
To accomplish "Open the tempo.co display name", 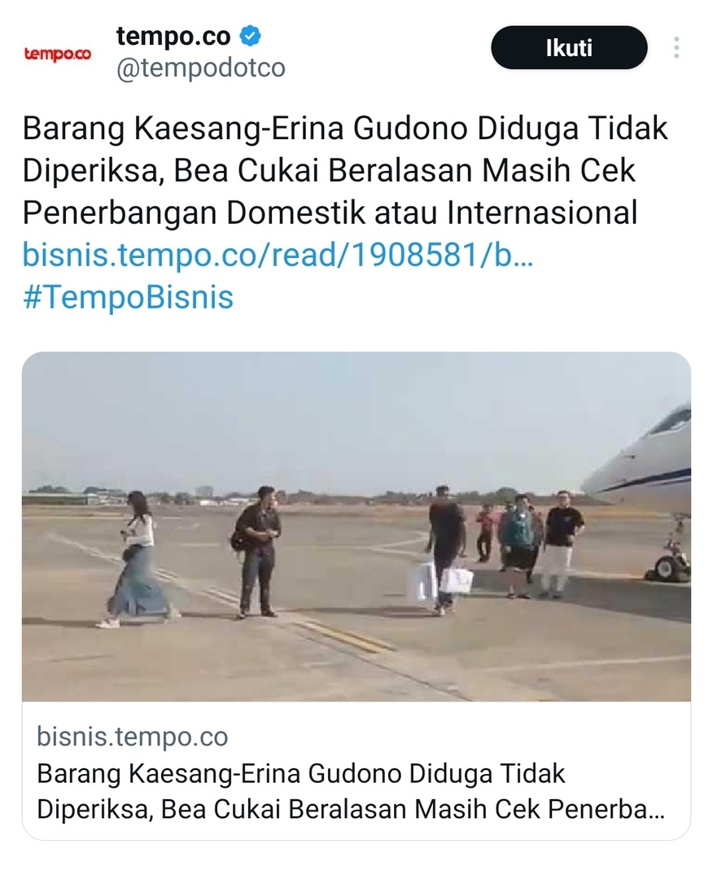I will (x=173, y=37).
